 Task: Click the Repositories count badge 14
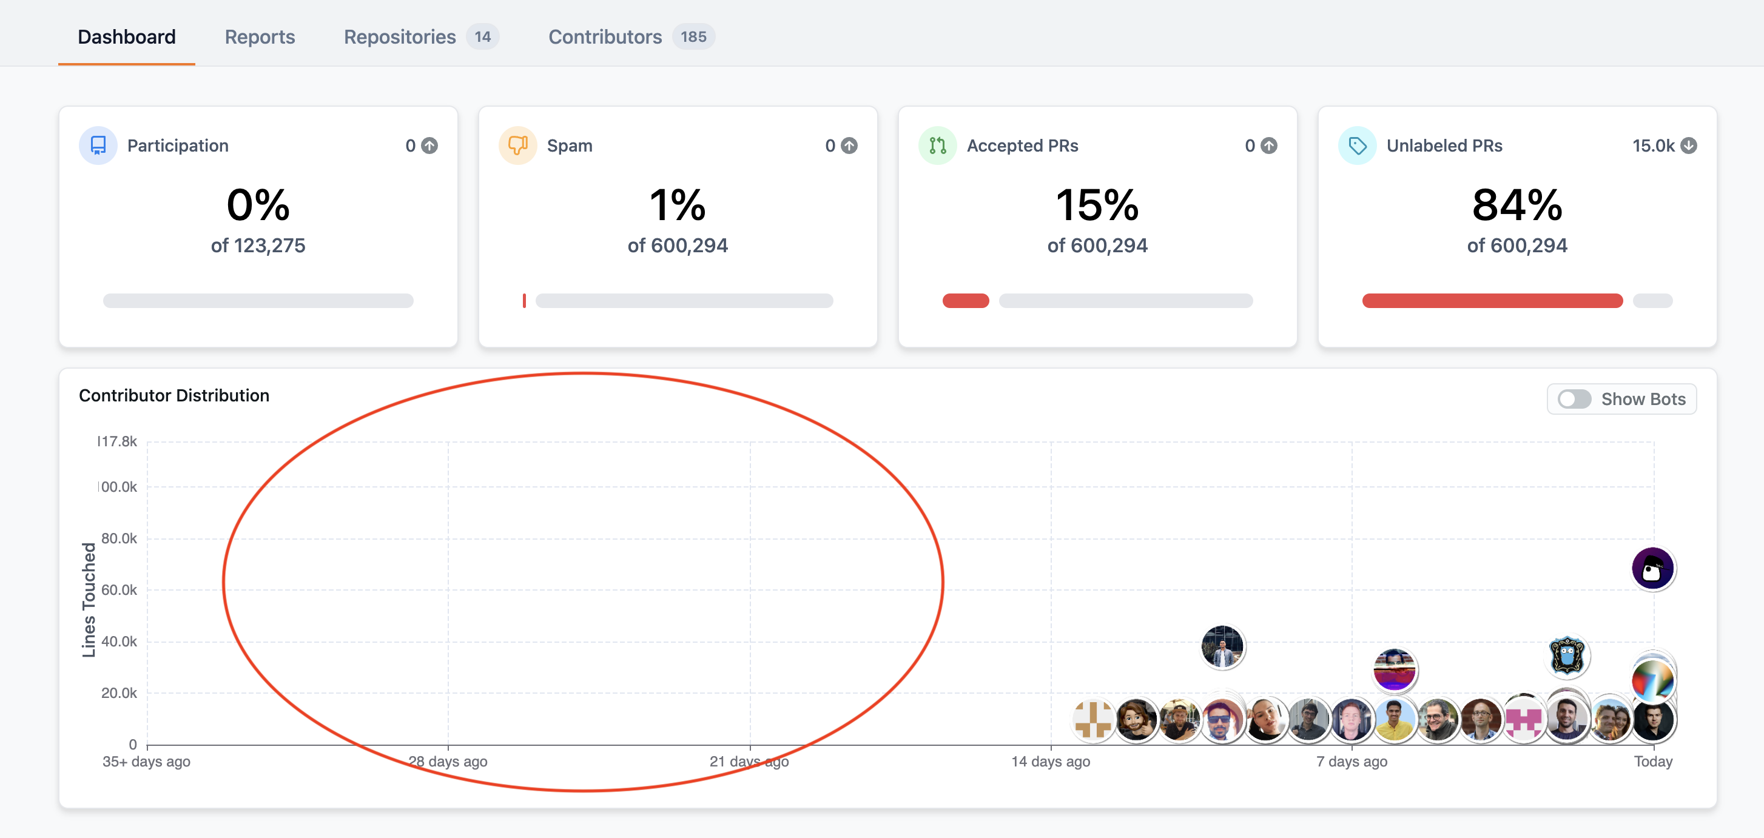tap(483, 36)
